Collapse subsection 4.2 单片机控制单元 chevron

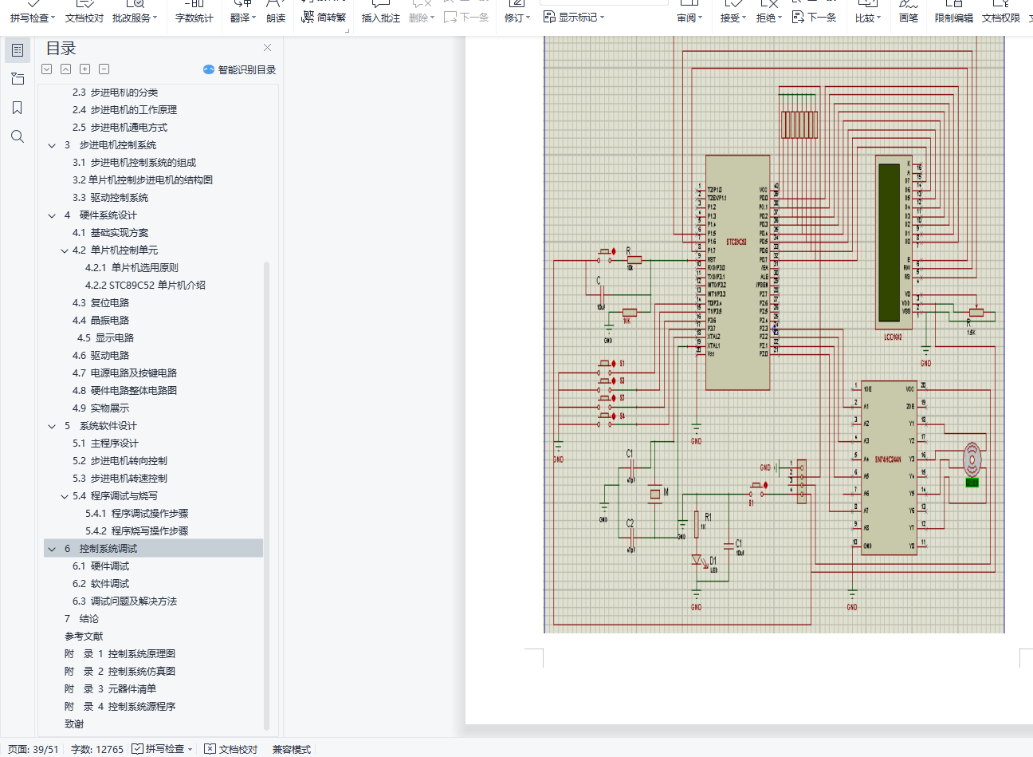(65, 250)
